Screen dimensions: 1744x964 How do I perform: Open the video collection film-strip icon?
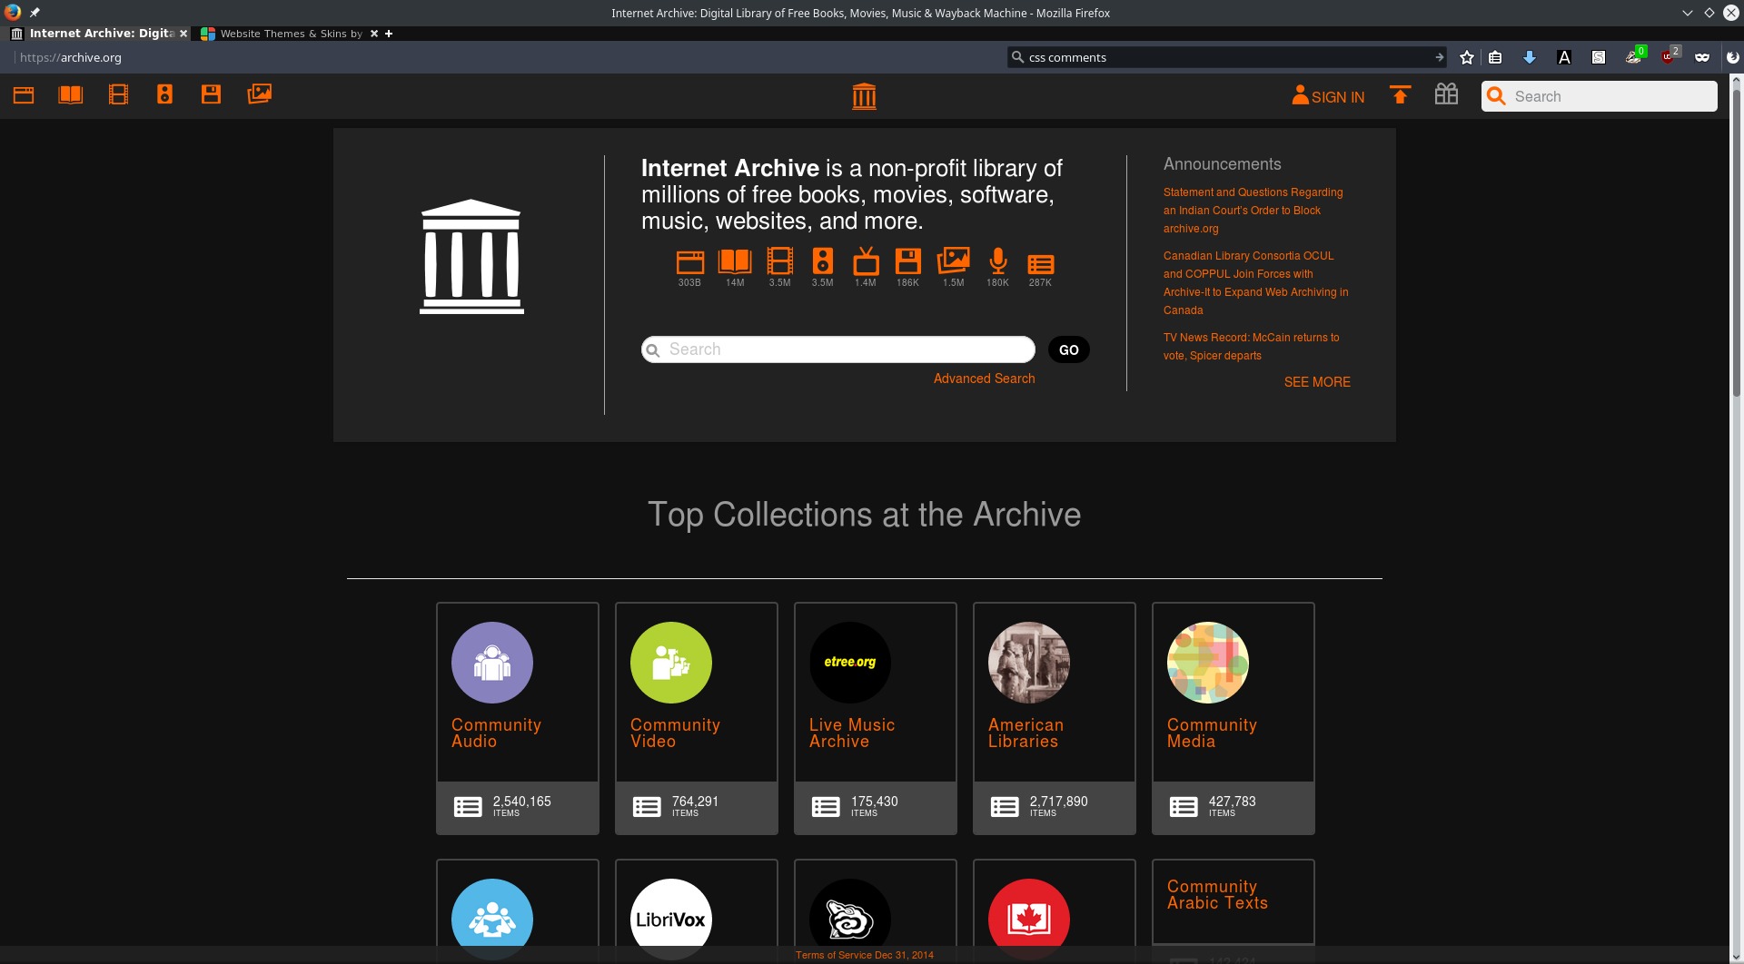click(118, 94)
